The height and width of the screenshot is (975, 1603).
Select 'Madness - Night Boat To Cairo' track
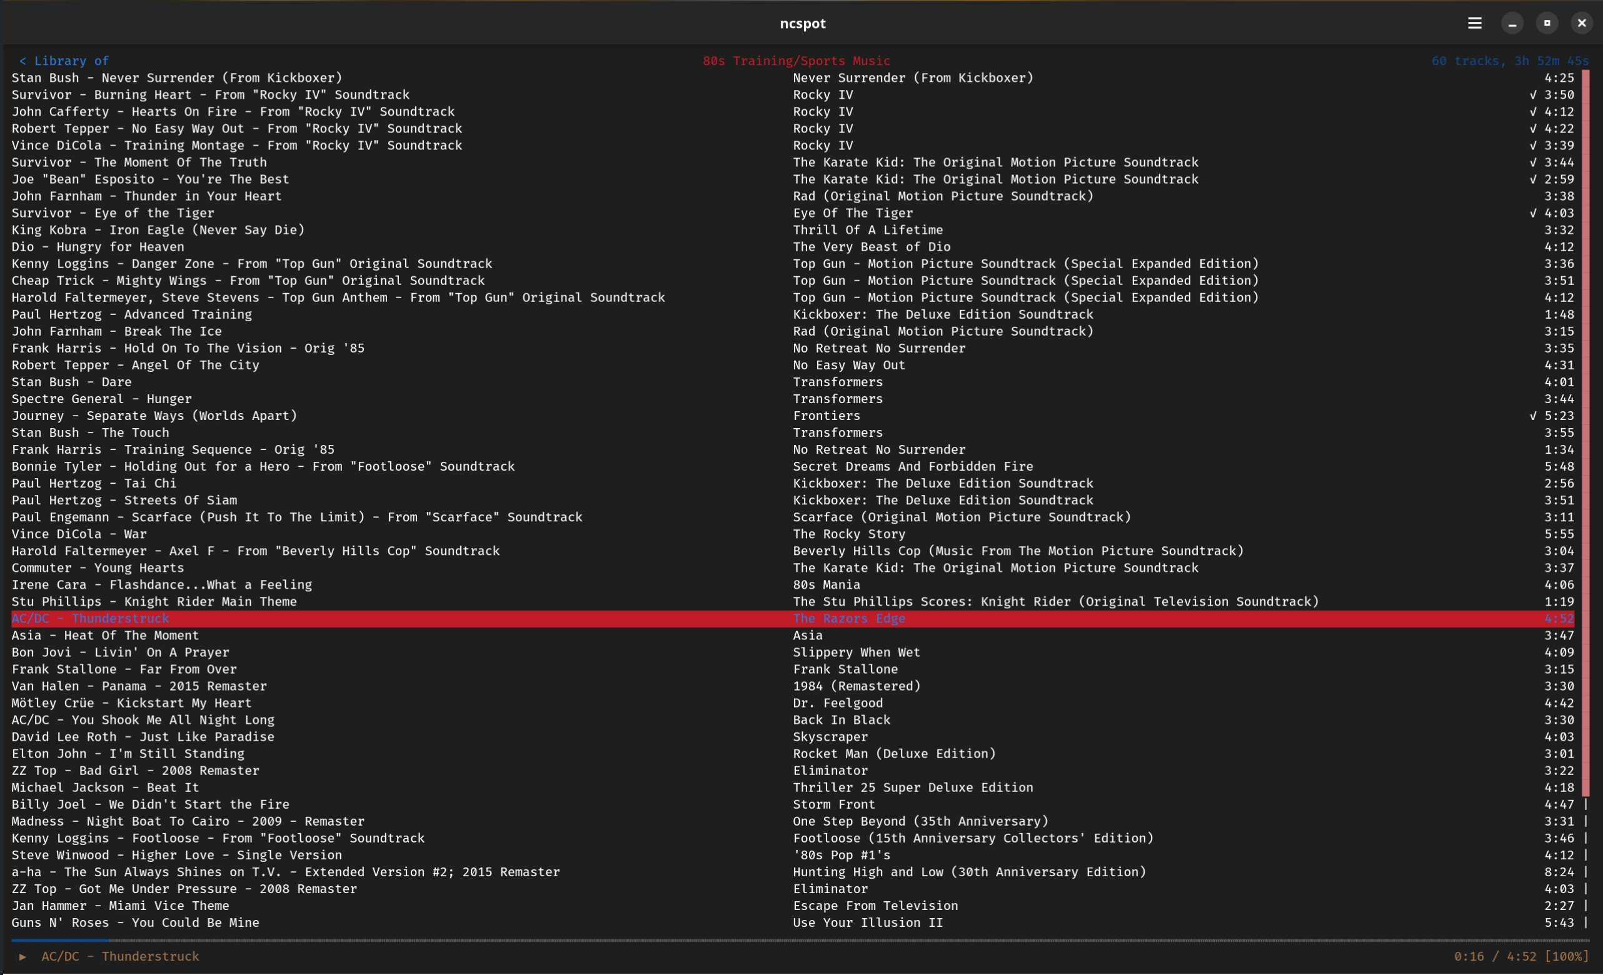click(793, 822)
